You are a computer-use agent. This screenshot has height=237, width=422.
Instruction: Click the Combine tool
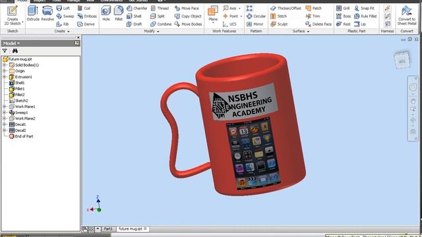click(161, 24)
